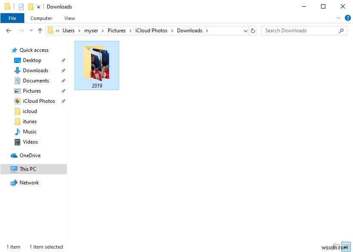Viewport: 353px width, 252px height.
Task: Open Pictures in Quick access
Action: (x=32, y=91)
